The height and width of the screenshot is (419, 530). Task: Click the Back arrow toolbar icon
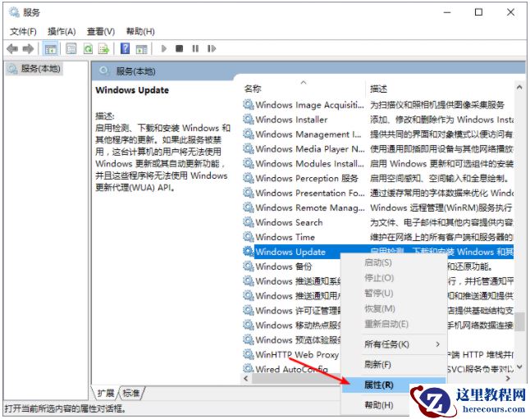(x=12, y=49)
